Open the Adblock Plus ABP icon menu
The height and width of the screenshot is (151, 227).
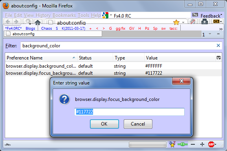pyautogui.click(x=212, y=144)
